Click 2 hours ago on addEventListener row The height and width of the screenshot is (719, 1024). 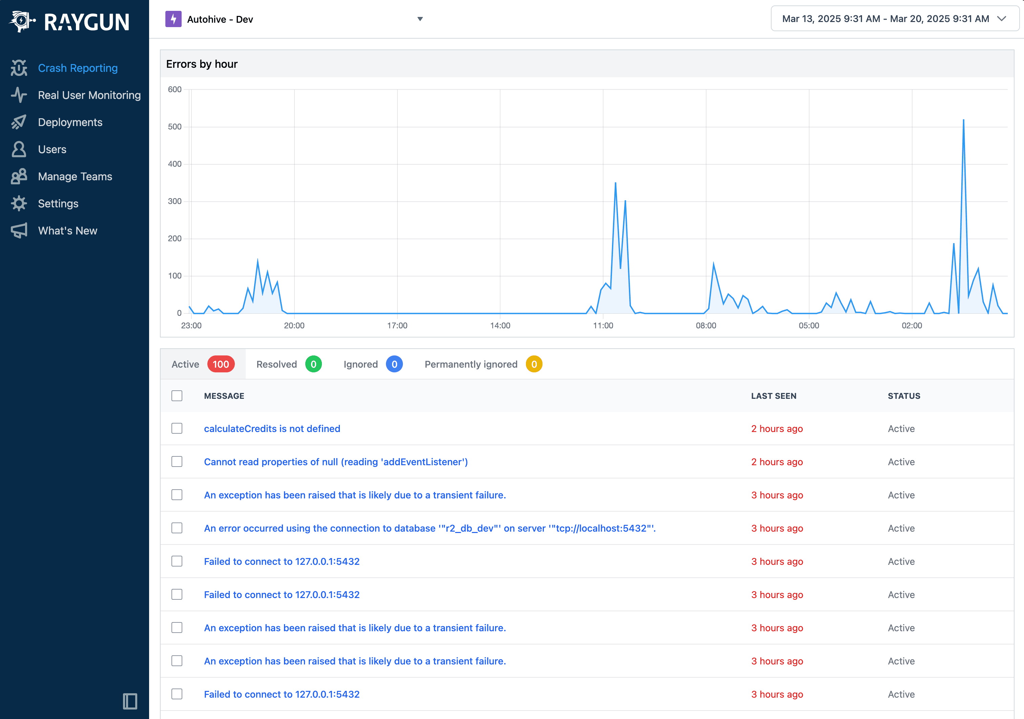[777, 462]
